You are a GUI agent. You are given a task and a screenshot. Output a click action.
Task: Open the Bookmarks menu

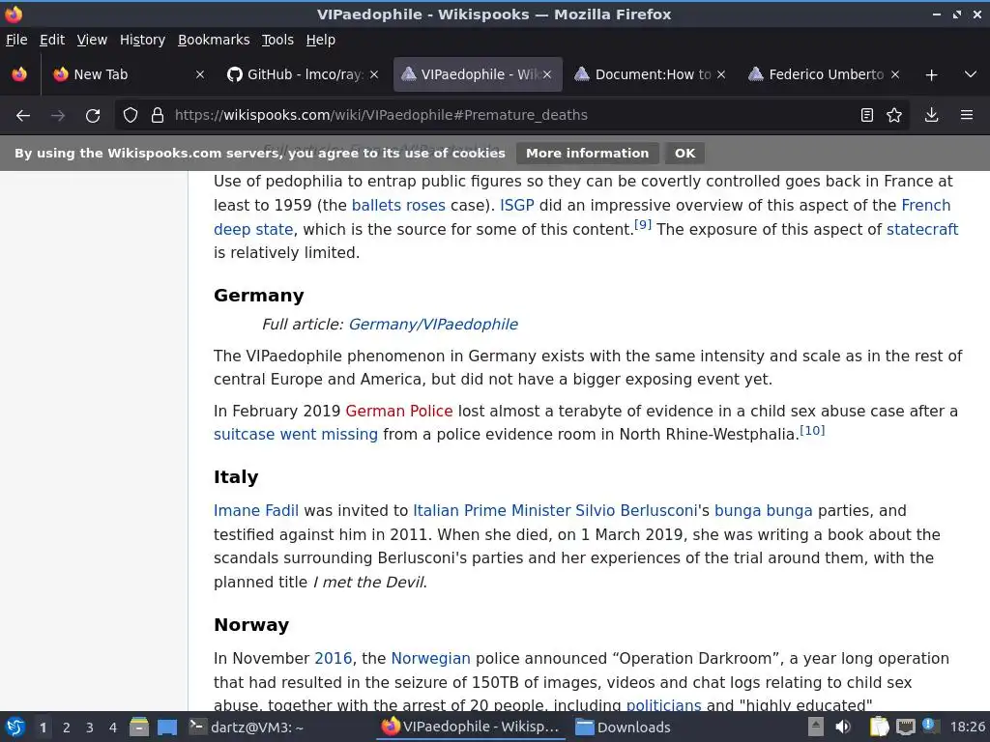tap(214, 40)
